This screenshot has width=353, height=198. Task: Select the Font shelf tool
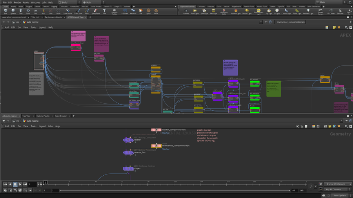click(104, 11)
